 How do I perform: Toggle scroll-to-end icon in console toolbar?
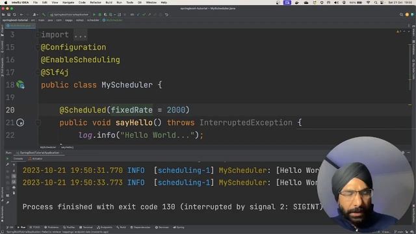click(x=14, y=182)
